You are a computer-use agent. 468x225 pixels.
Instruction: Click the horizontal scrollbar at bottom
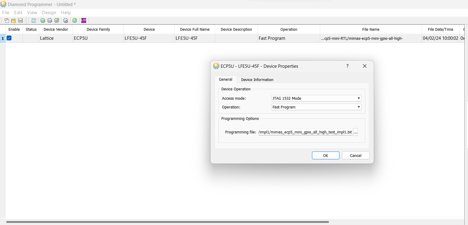(167, 222)
